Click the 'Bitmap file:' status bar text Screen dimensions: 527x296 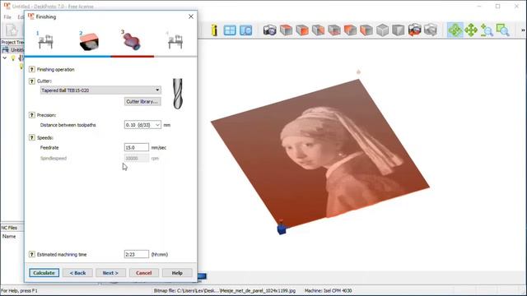point(225,290)
